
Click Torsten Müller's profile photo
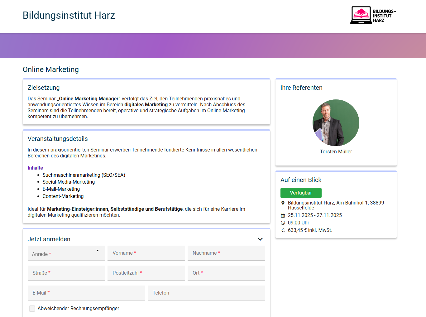click(x=336, y=123)
